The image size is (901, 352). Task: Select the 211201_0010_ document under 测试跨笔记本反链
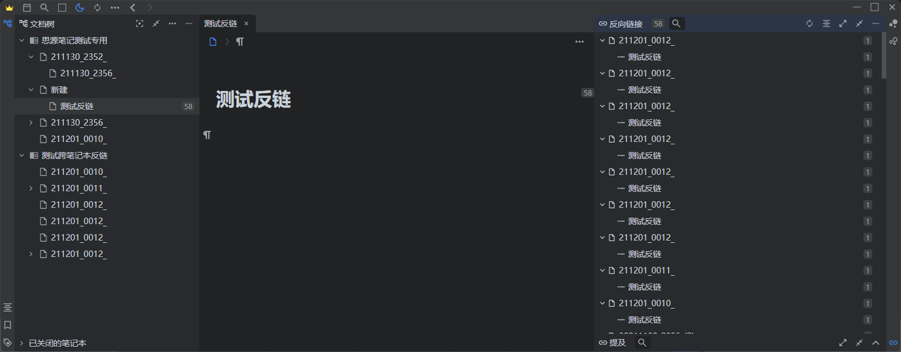click(x=79, y=172)
